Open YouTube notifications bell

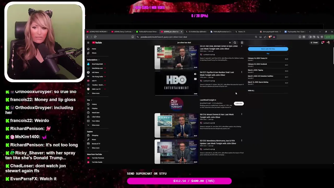pos(323,43)
